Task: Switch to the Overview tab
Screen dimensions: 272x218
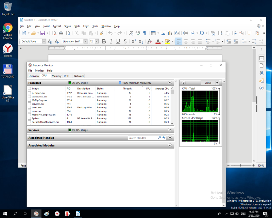Action: click(x=34, y=76)
